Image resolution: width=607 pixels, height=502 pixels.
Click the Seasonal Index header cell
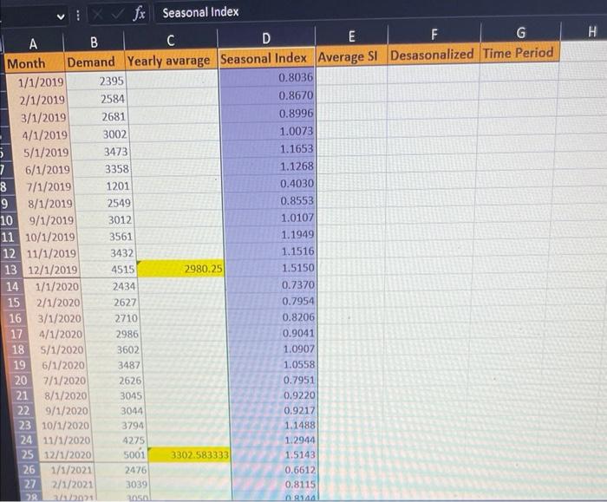(x=266, y=58)
